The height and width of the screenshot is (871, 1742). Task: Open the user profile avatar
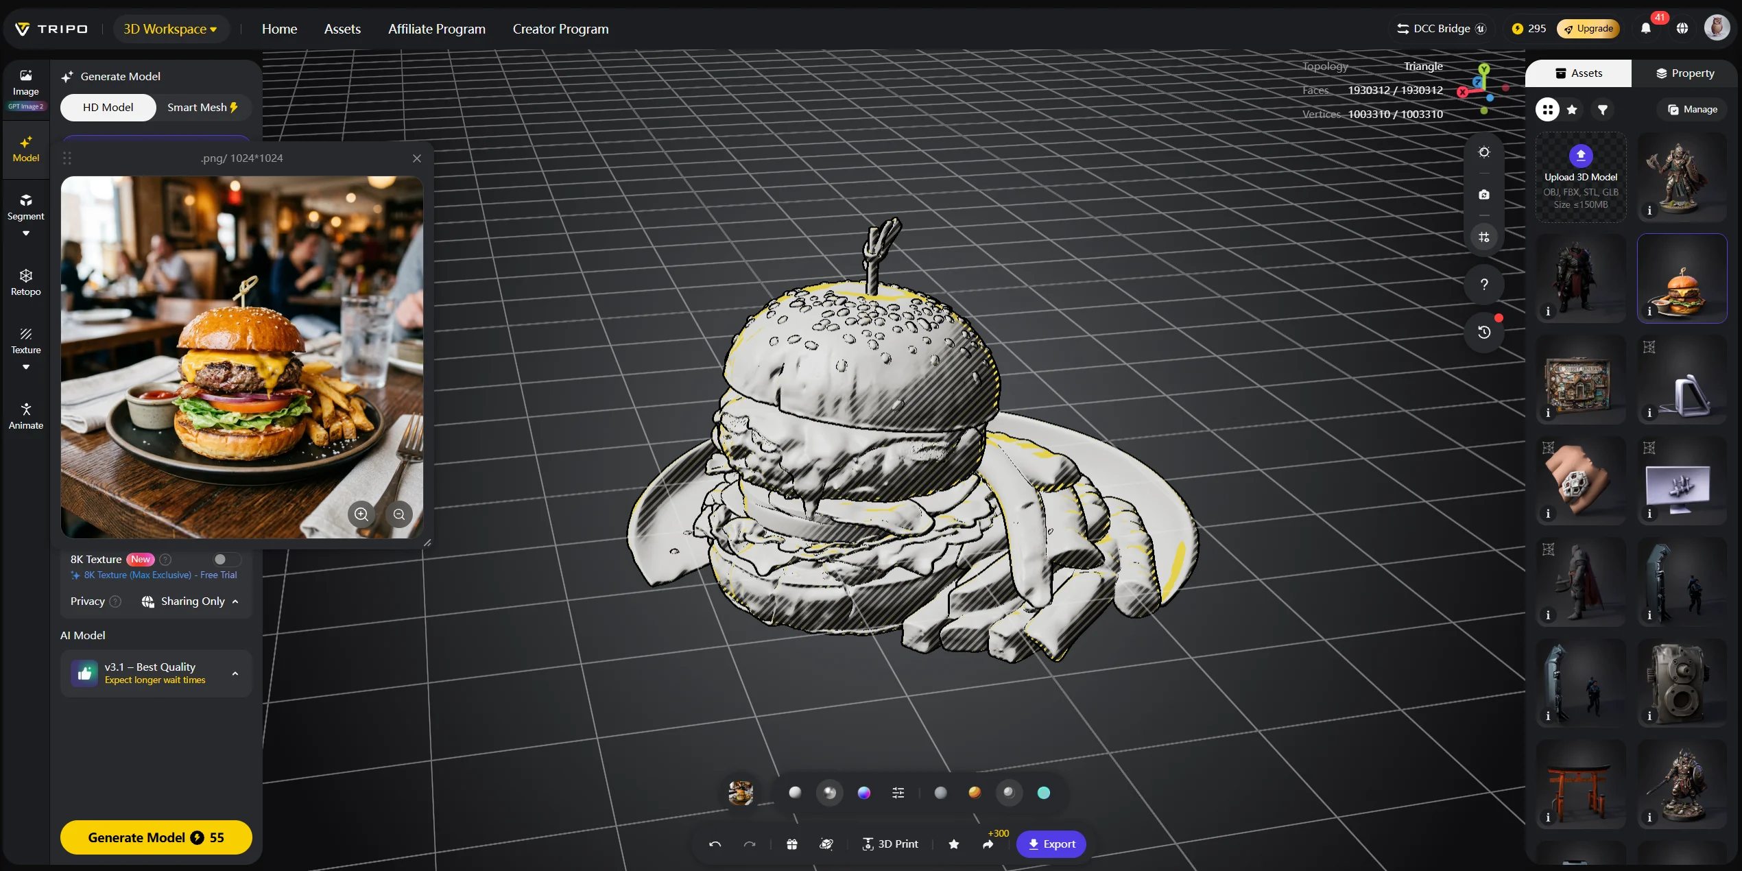tap(1717, 28)
